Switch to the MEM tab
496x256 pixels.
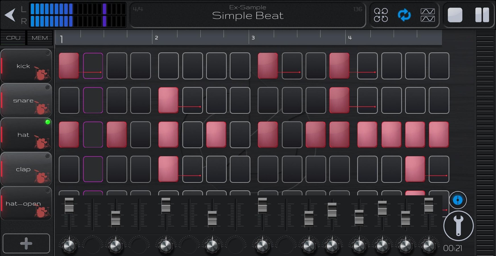coord(40,38)
